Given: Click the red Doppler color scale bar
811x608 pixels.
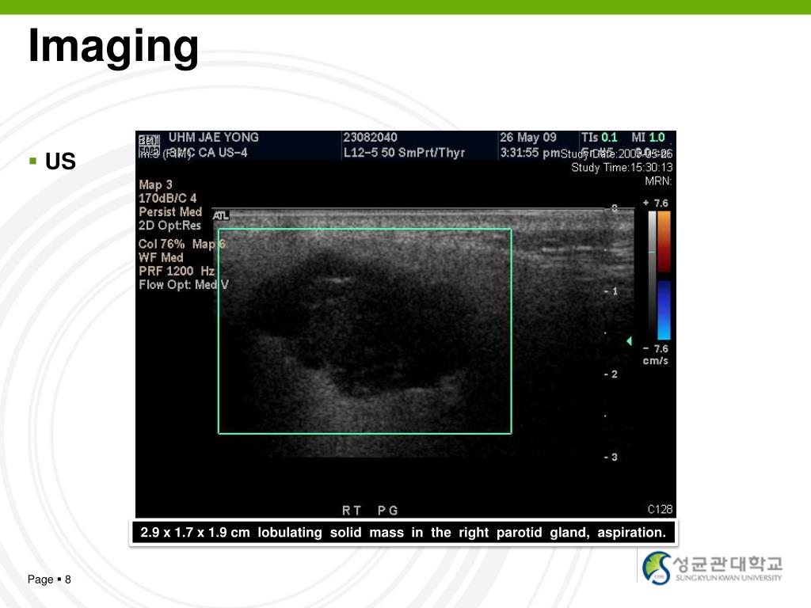Looking at the screenshot, I should pyautogui.click(x=664, y=241).
